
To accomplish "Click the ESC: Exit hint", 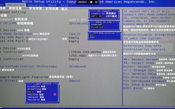I will pos(132,88).
